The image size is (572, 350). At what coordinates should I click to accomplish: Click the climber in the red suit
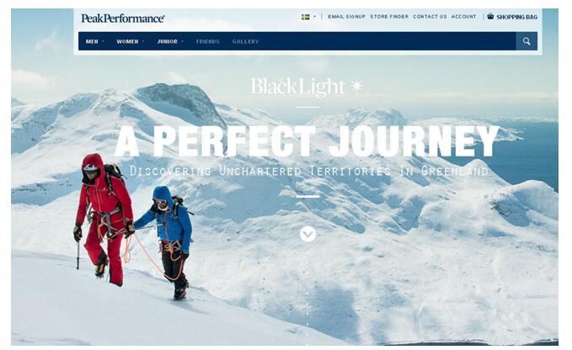click(104, 219)
